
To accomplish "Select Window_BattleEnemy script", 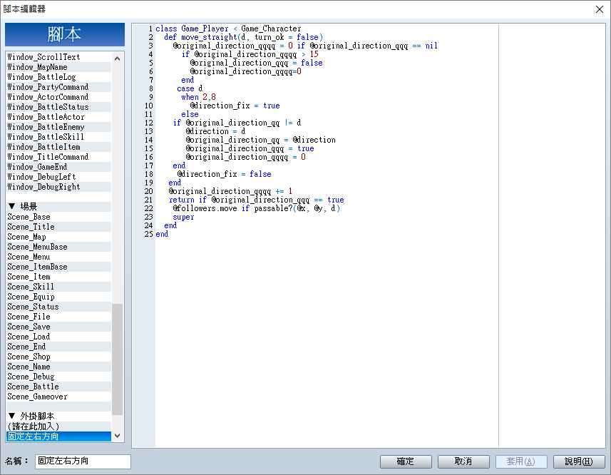I will coord(59,127).
